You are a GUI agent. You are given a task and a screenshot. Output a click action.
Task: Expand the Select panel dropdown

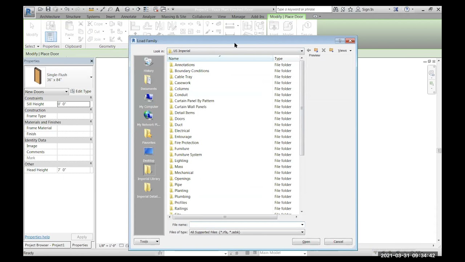[x=32, y=46]
